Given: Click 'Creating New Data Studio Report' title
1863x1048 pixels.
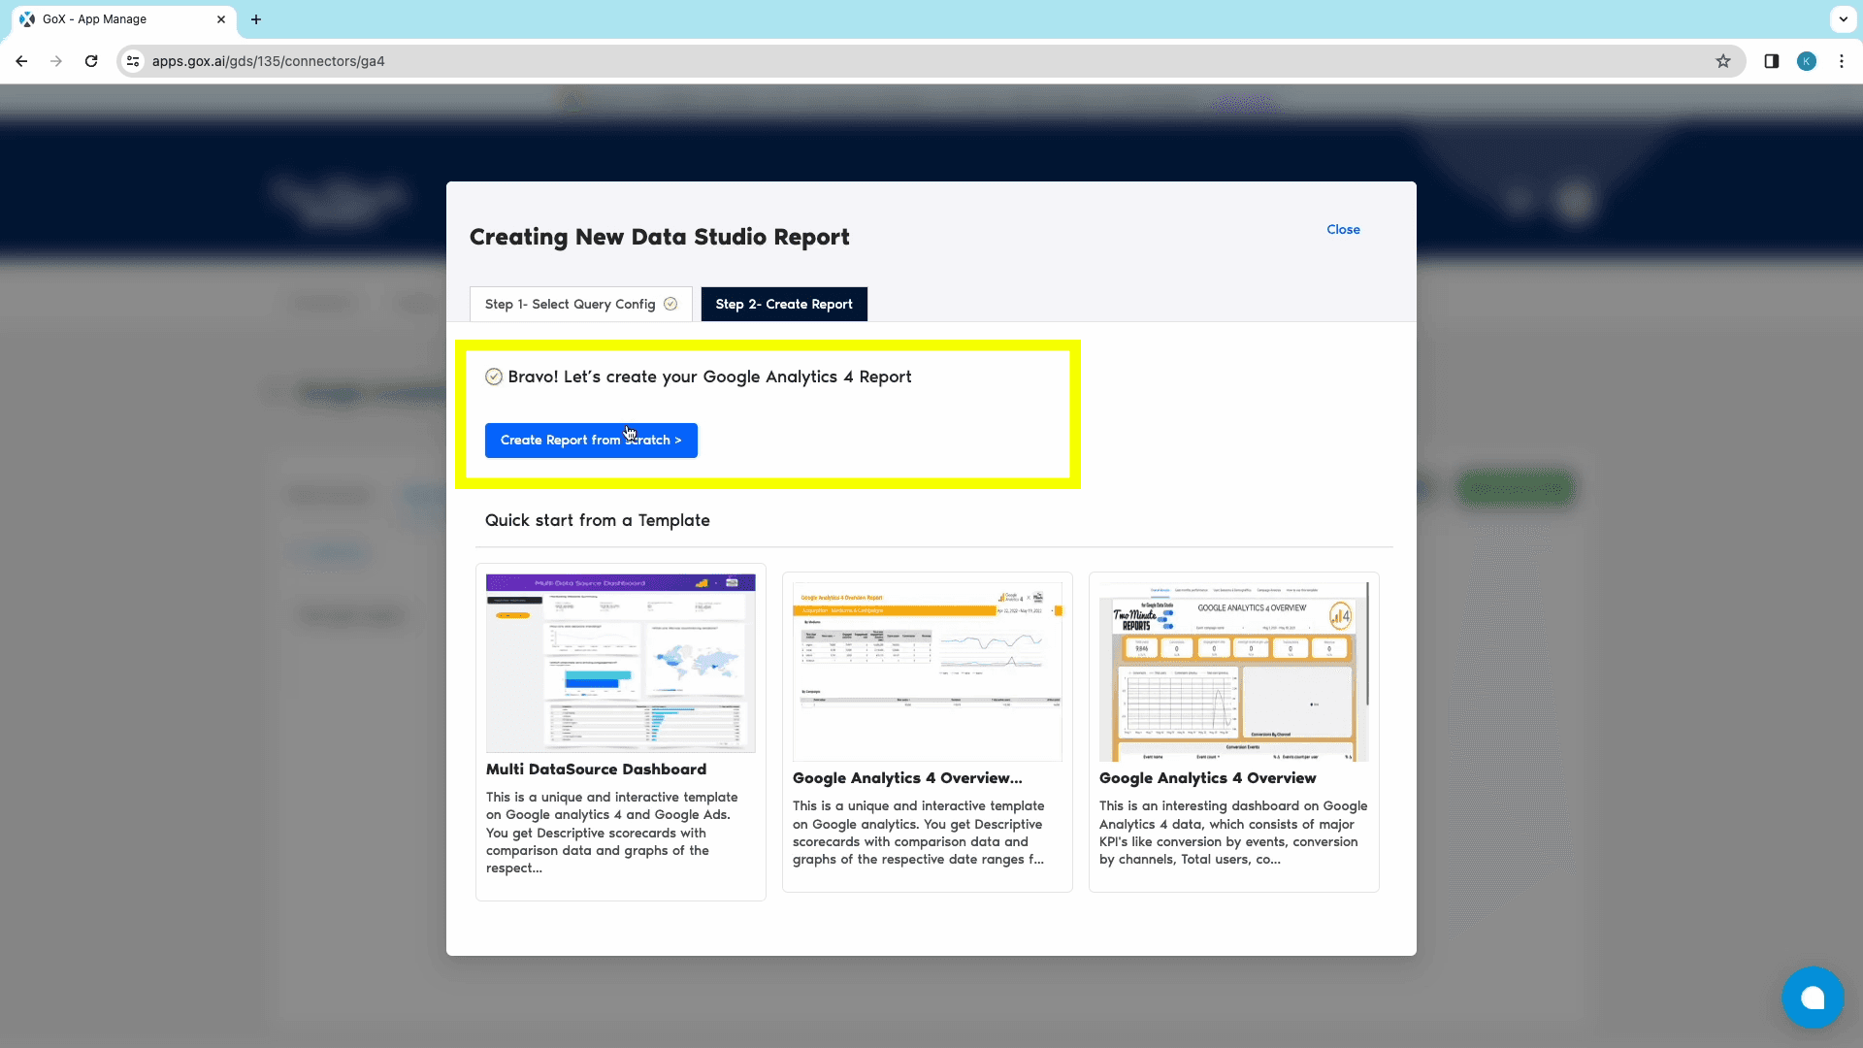Looking at the screenshot, I should point(660,238).
